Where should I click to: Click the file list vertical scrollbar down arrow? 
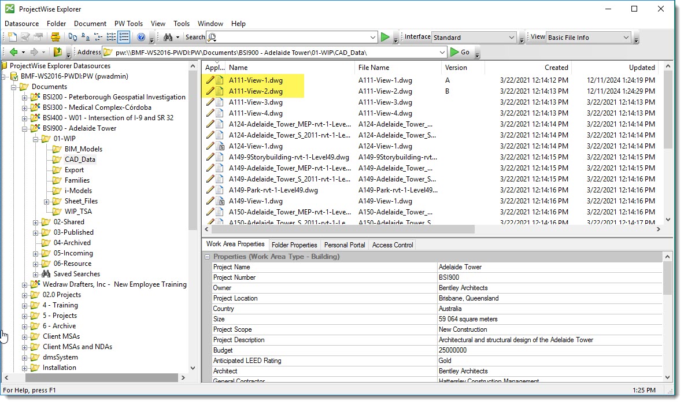668,220
